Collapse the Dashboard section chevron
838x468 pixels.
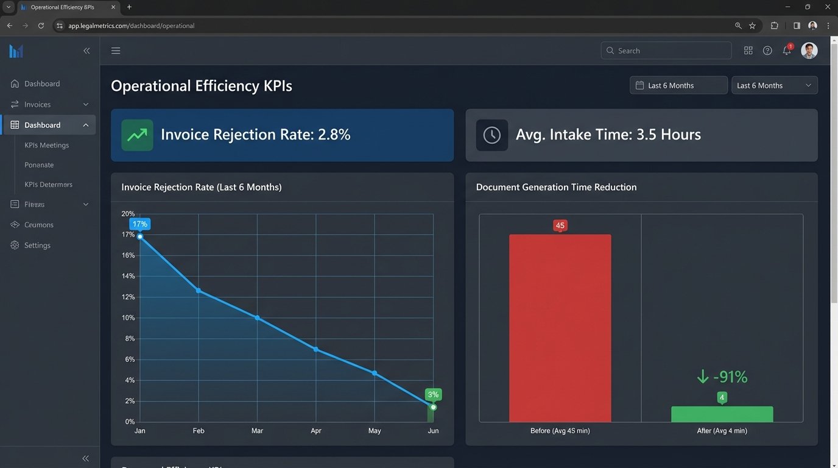[85, 124]
